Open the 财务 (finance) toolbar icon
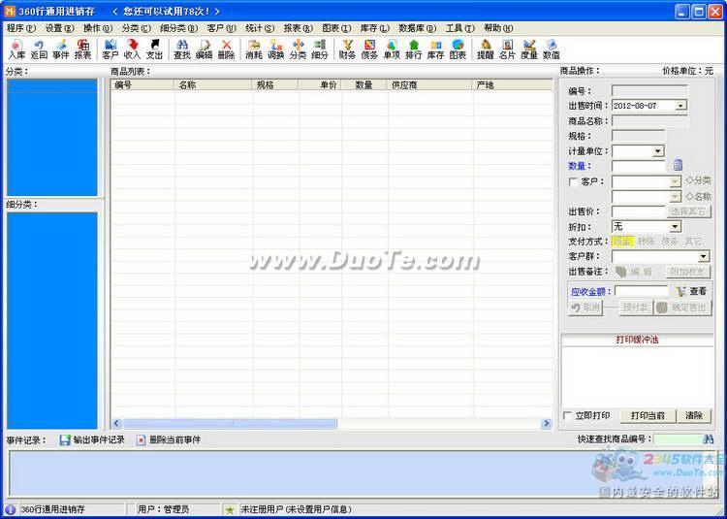This screenshot has height=519, width=727. (347, 49)
